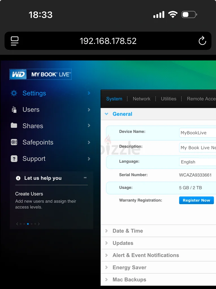216x289 pixels.
Task: Open the Support menu item
Action: pos(34,159)
